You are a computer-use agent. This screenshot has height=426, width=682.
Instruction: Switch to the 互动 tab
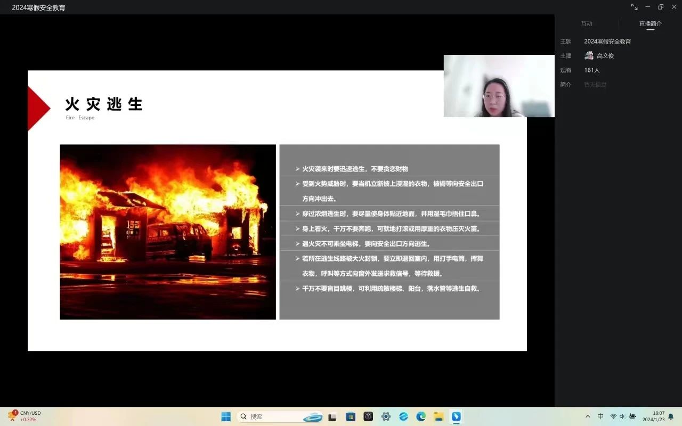coord(587,23)
